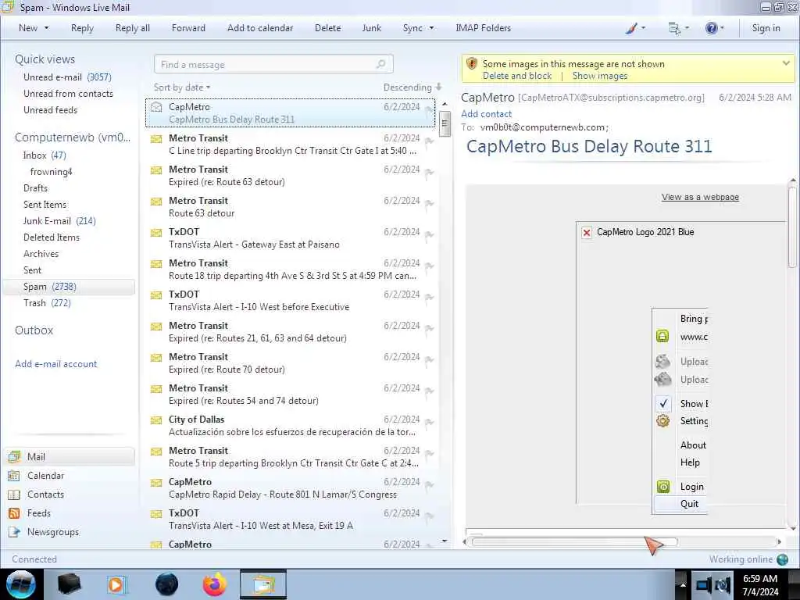Switch the Descending sort order
800x600 pixels.
coord(412,87)
